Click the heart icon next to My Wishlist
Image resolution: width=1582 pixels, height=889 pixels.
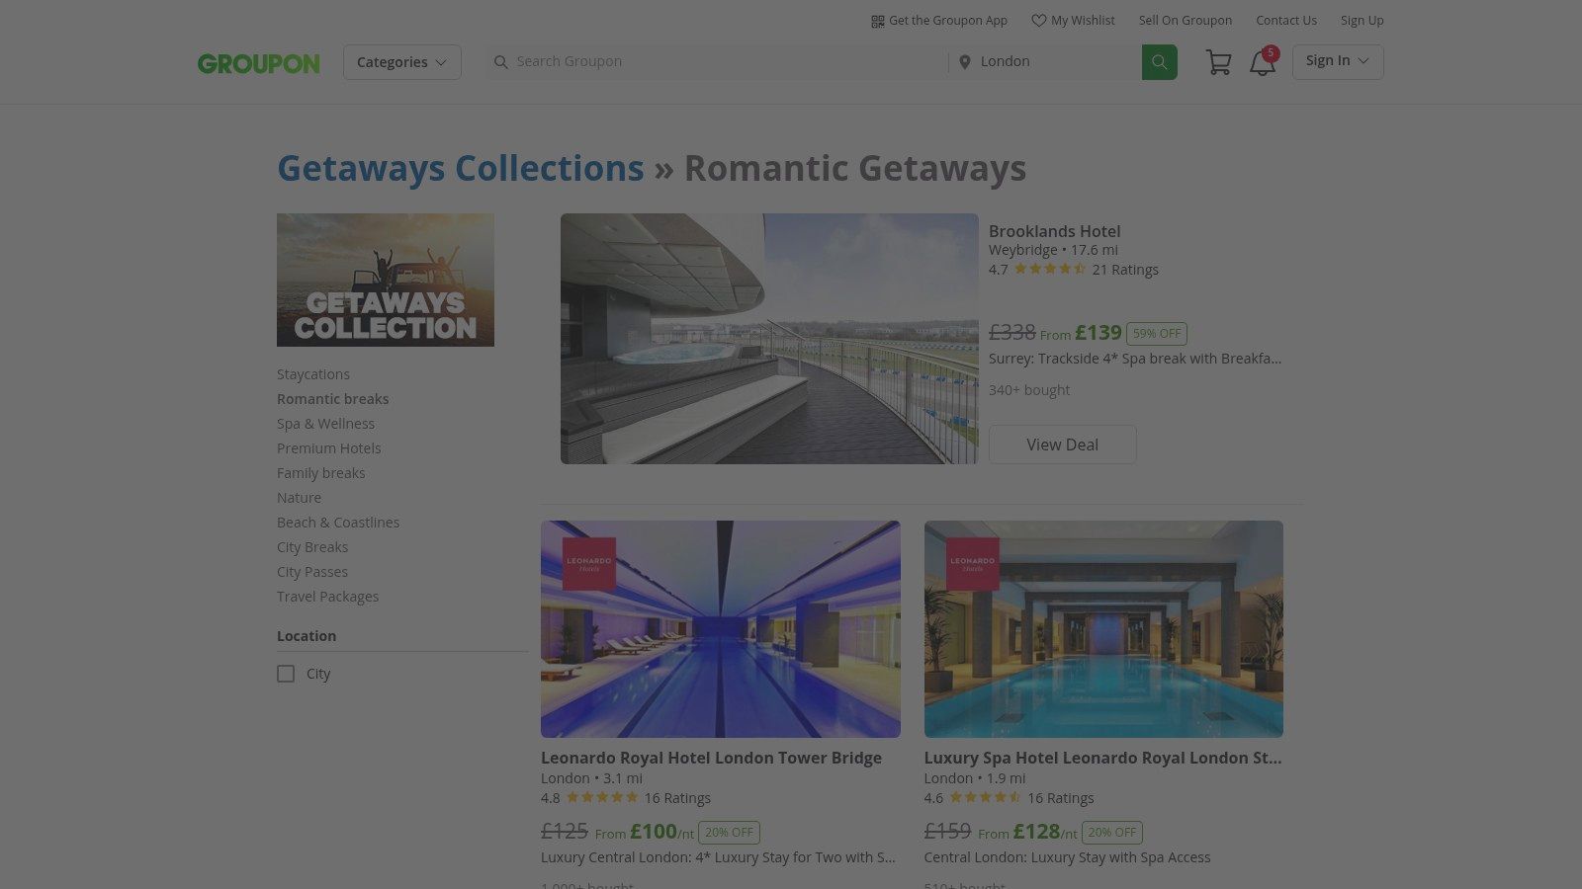click(1039, 20)
